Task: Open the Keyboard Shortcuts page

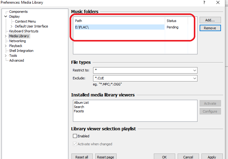Action: point(24,31)
